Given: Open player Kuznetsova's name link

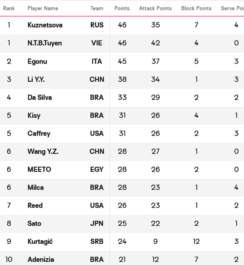Looking at the screenshot, I should click(x=45, y=25).
